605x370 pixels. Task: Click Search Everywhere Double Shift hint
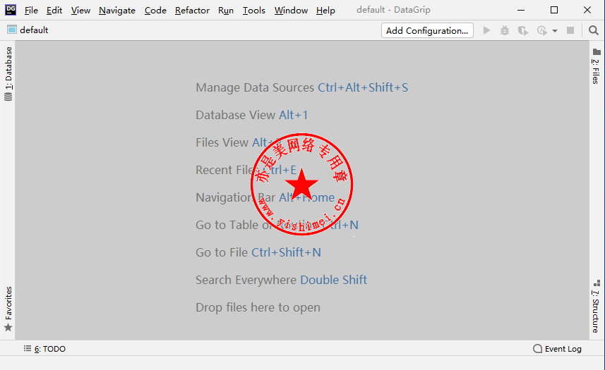coord(281,280)
